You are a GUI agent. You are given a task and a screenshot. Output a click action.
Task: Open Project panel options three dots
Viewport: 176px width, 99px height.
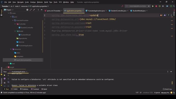(x=38, y=10)
